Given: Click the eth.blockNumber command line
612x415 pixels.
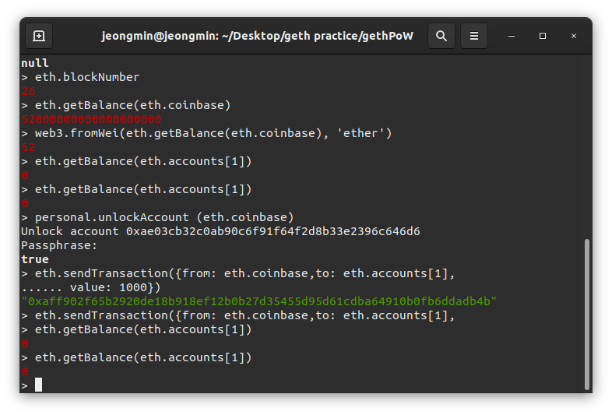Looking at the screenshot, I should pos(87,77).
